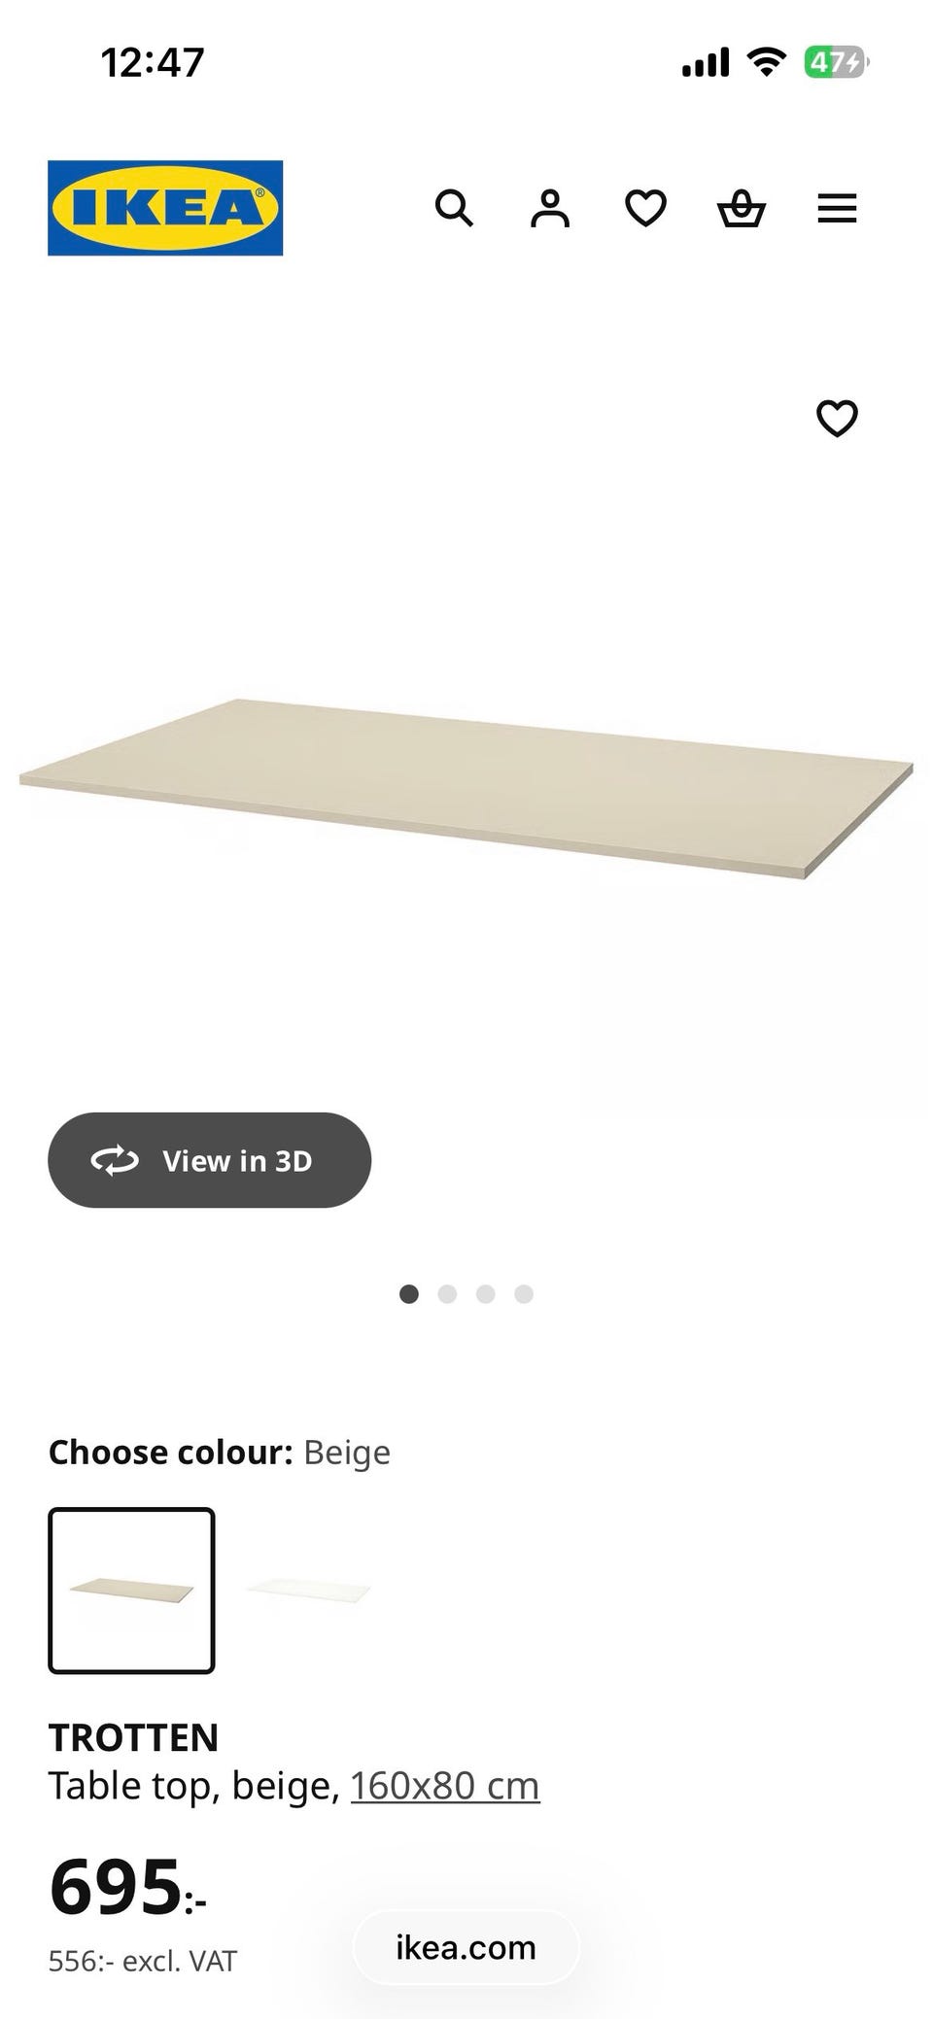Jump to fourth product image dot
Screen dimensions: 933x2019
coord(524,1294)
